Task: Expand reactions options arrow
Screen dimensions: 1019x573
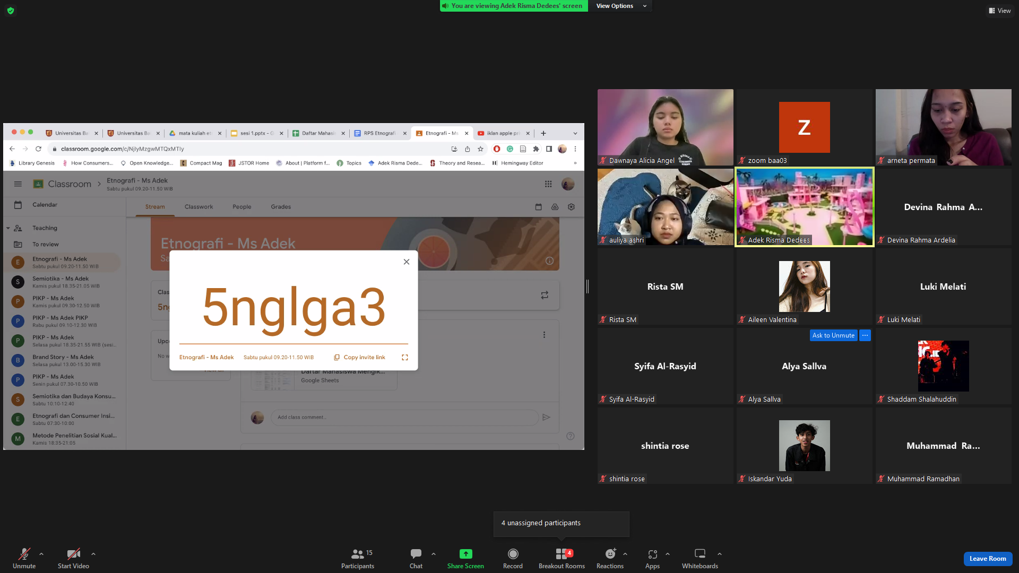Action: [625, 554]
